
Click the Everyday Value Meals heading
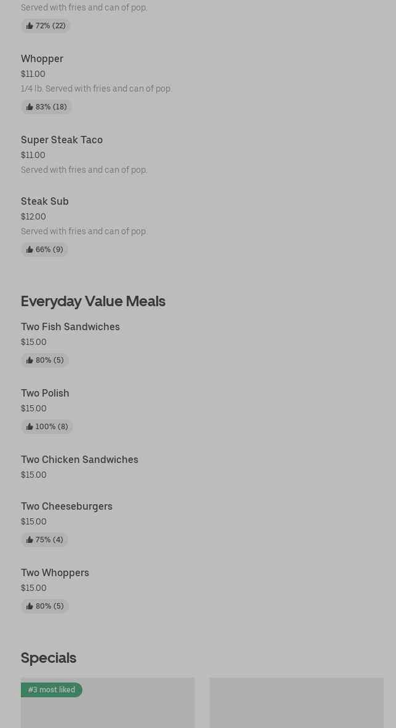pos(93,301)
